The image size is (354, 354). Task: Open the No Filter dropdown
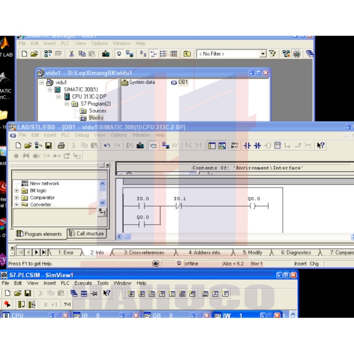(x=263, y=54)
